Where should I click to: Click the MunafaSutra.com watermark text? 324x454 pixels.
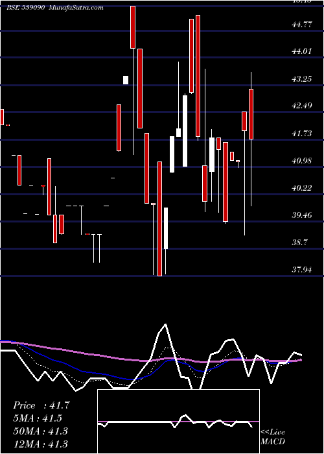[76, 8]
